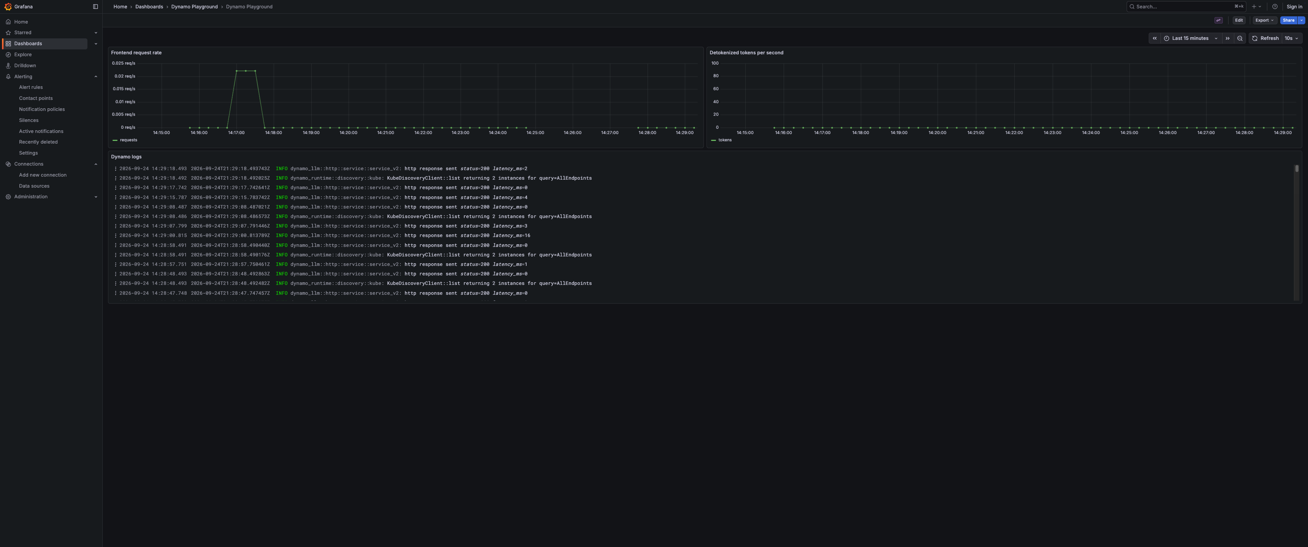Image resolution: width=1308 pixels, height=547 pixels.
Task: Click the purple dashboard switch icon
Action: [1218, 20]
